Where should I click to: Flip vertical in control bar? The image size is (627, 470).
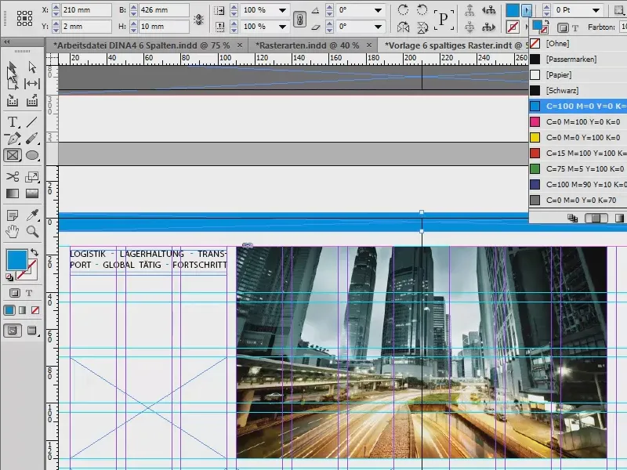[x=422, y=27]
